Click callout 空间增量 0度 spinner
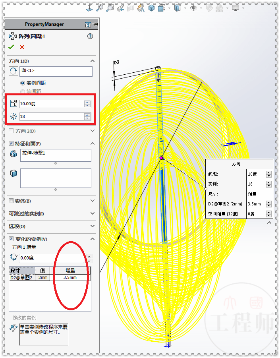Screen dimensions: 280x358 point(269,214)
